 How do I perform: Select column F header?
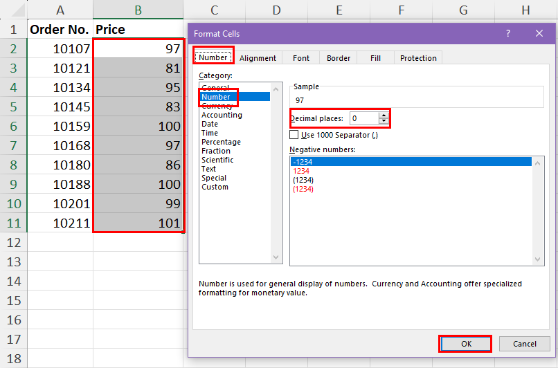401,10
